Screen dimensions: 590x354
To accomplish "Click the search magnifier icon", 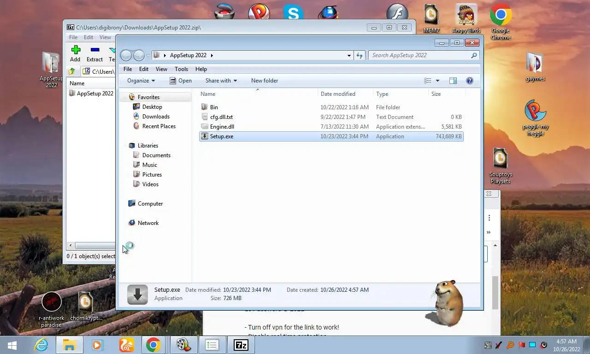I will point(474,55).
